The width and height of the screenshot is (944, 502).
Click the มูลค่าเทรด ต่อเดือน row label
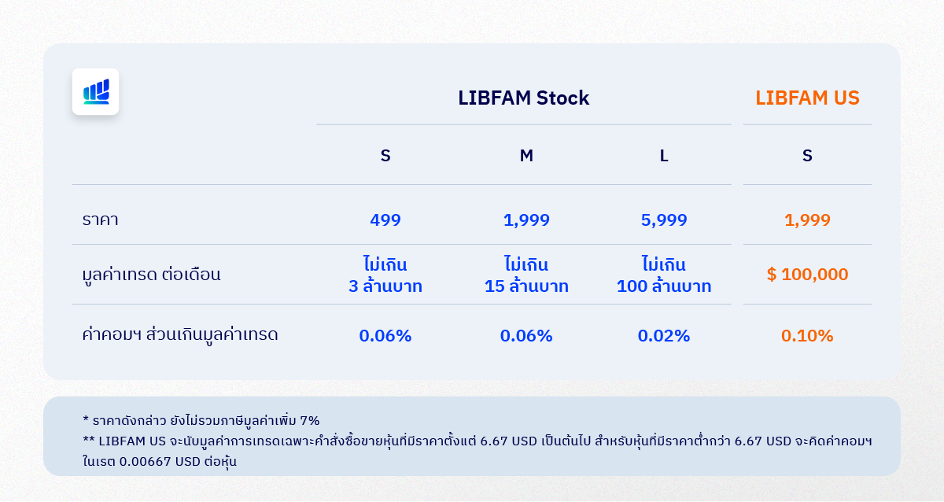pos(151,275)
